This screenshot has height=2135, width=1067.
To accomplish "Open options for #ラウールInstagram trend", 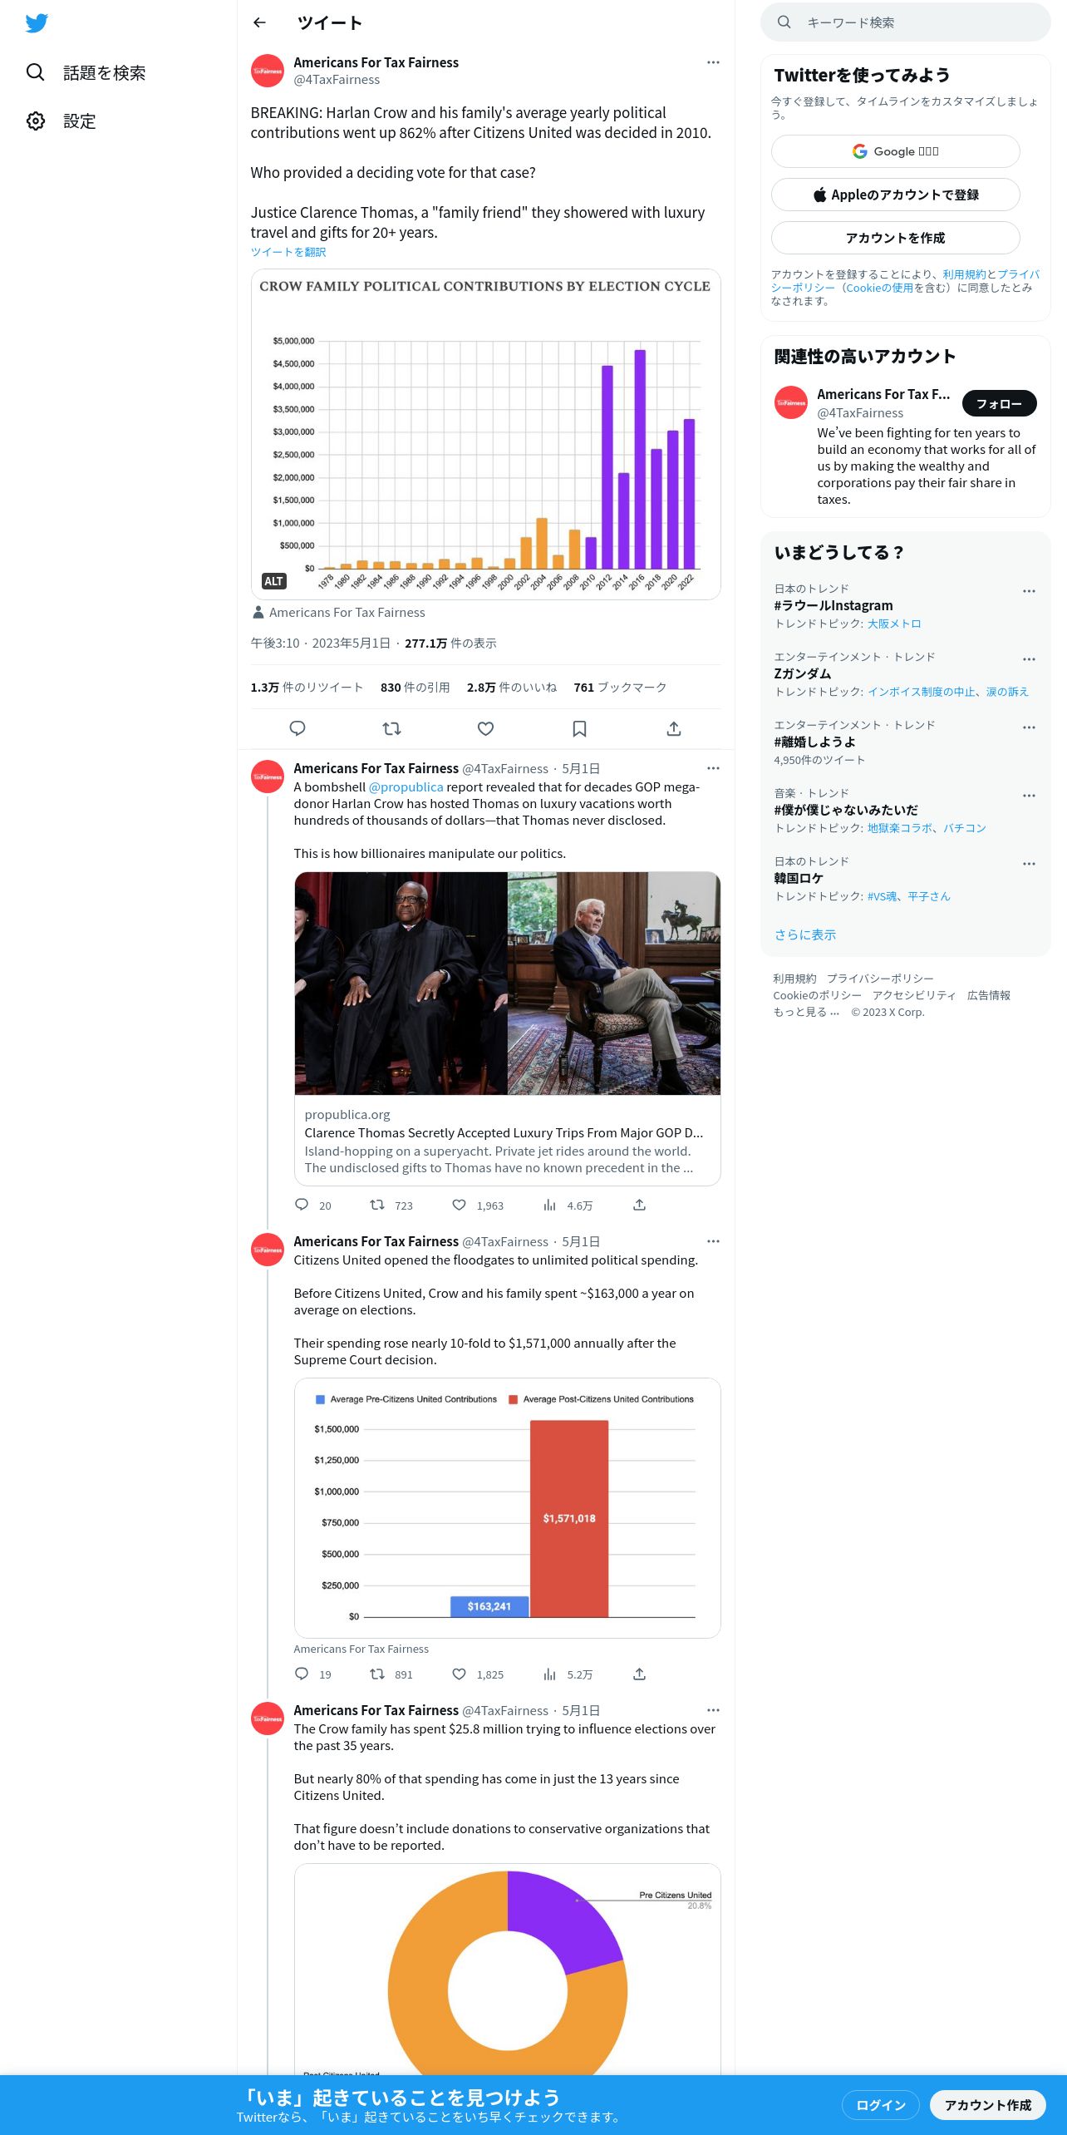I will point(1029,591).
